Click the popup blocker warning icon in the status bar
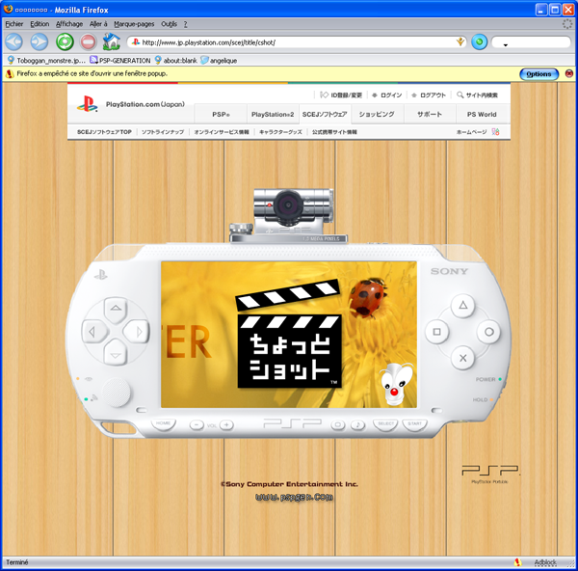The image size is (578, 571). (x=517, y=562)
